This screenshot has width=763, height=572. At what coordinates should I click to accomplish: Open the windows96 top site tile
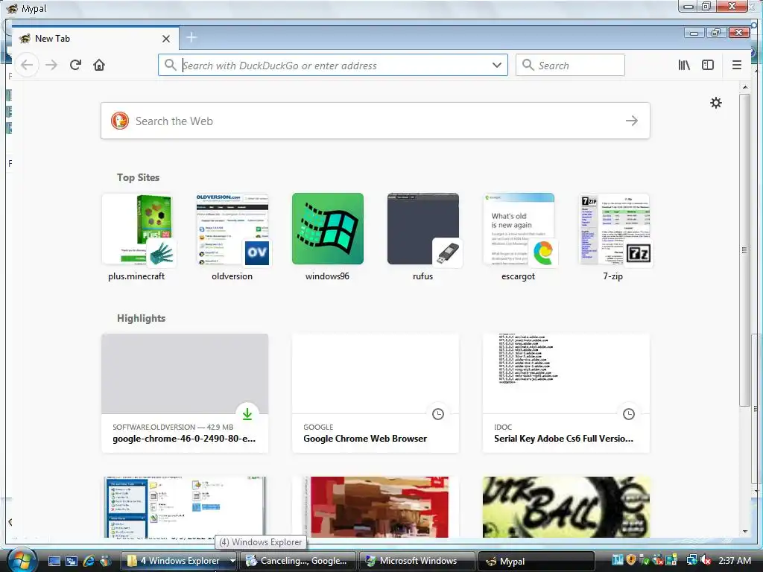click(328, 236)
